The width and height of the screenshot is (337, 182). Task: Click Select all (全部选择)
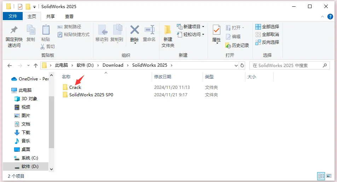267,26
